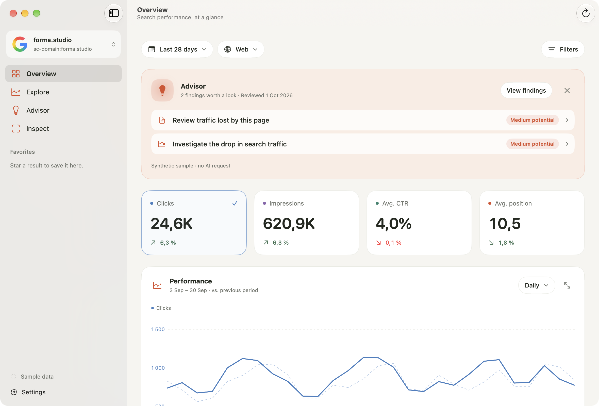Go to Explore in the sidebar

pos(63,92)
